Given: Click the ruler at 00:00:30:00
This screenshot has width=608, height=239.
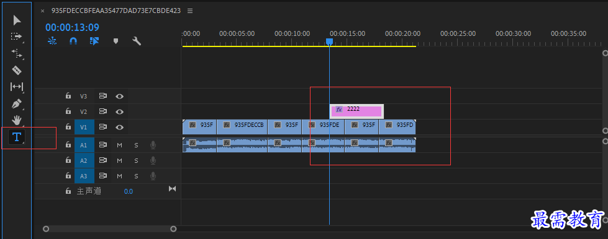Looking at the screenshot, I should pos(514,33).
